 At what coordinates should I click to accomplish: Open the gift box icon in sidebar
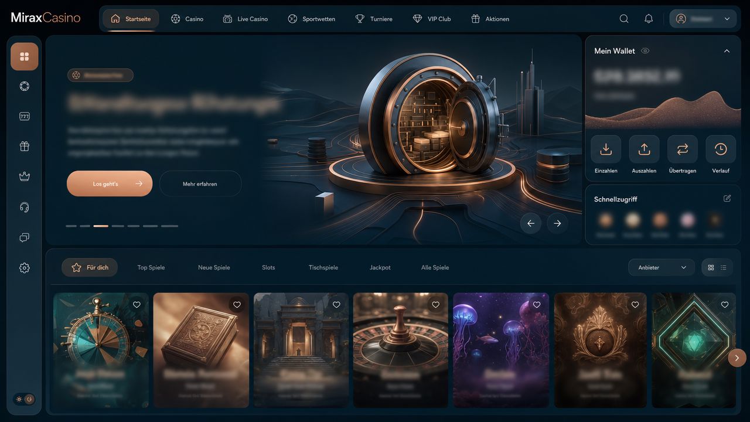click(x=25, y=147)
